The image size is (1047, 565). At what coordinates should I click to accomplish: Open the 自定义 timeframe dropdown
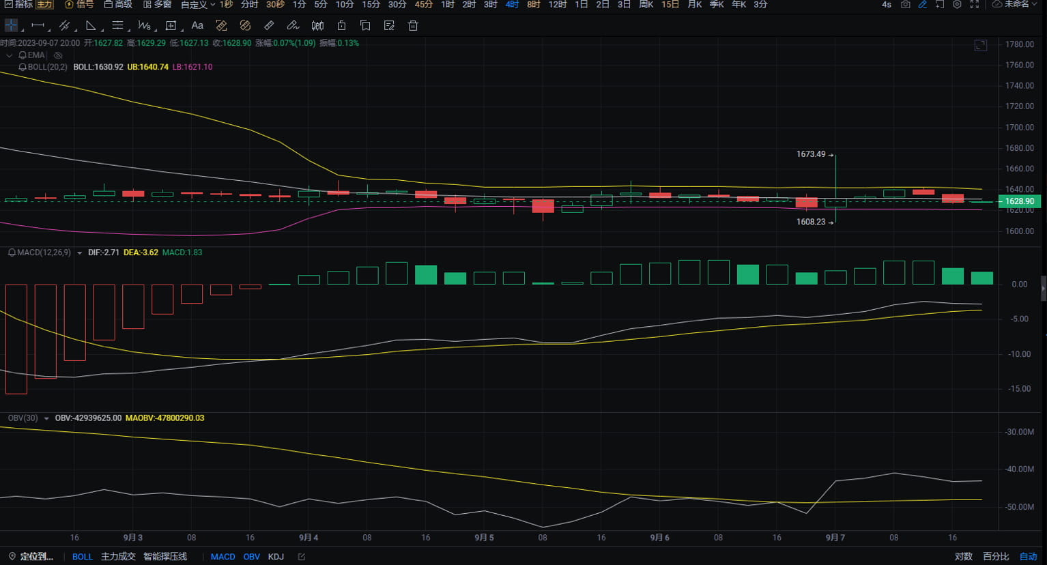(x=198, y=5)
